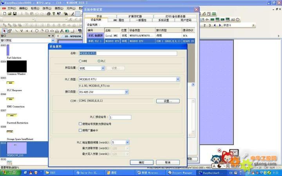The width and height of the screenshot is (282, 176).
Task: Select the Line drawing tool
Action: [x=16, y=31]
